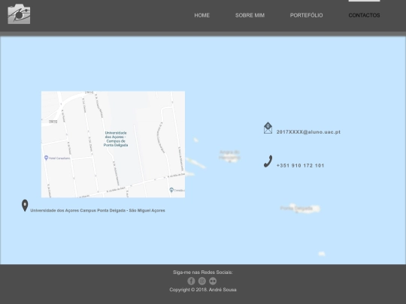Open the Instagram social icon in footer
406x304 pixels.
tap(202, 281)
